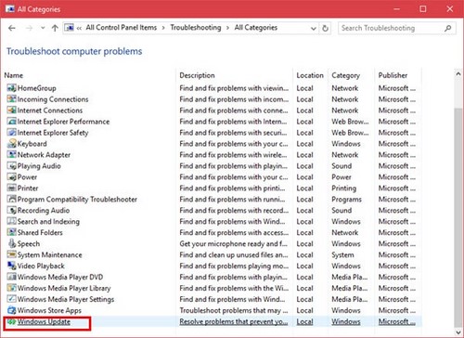
Task: Expand the hidden breadcrumb path chevrons
Action: 79,28
